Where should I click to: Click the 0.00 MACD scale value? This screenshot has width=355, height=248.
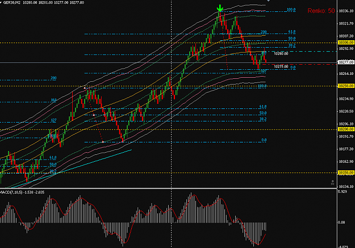[341, 222]
